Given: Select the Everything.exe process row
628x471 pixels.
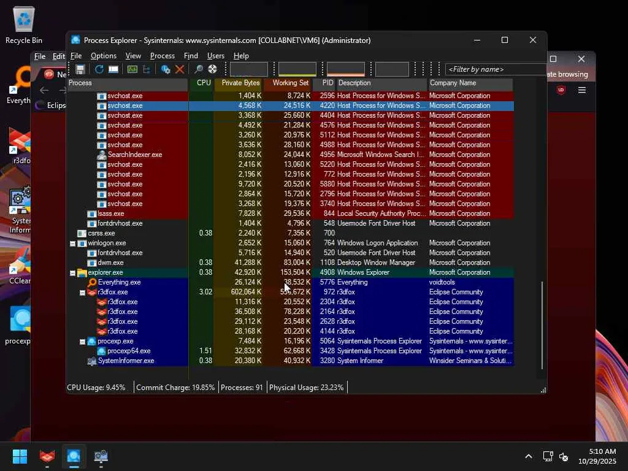Looking at the screenshot, I should coord(290,282).
